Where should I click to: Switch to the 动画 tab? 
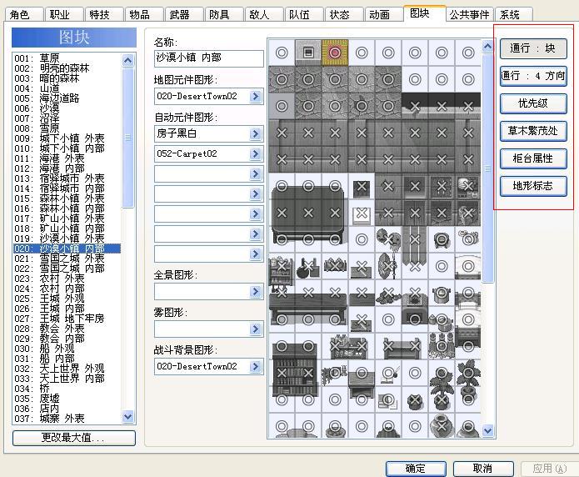pyautogui.click(x=382, y=14)
